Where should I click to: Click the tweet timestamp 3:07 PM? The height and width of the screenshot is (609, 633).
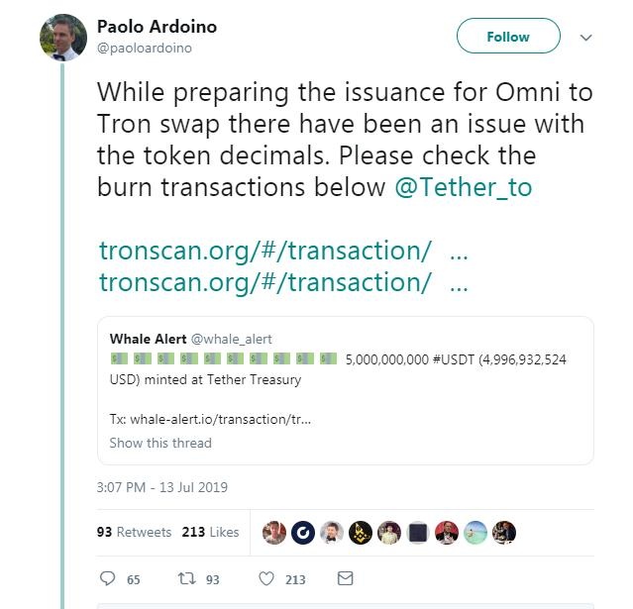tap(162, 487)
